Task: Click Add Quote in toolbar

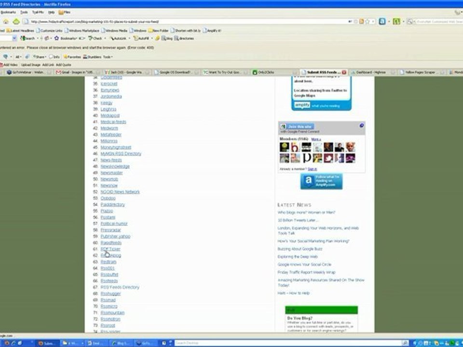Action: point(64,65)
